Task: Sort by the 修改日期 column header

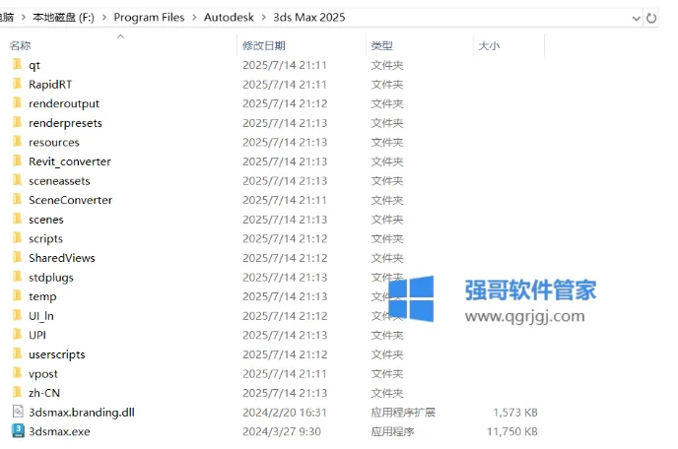Action: click(264, 45)
